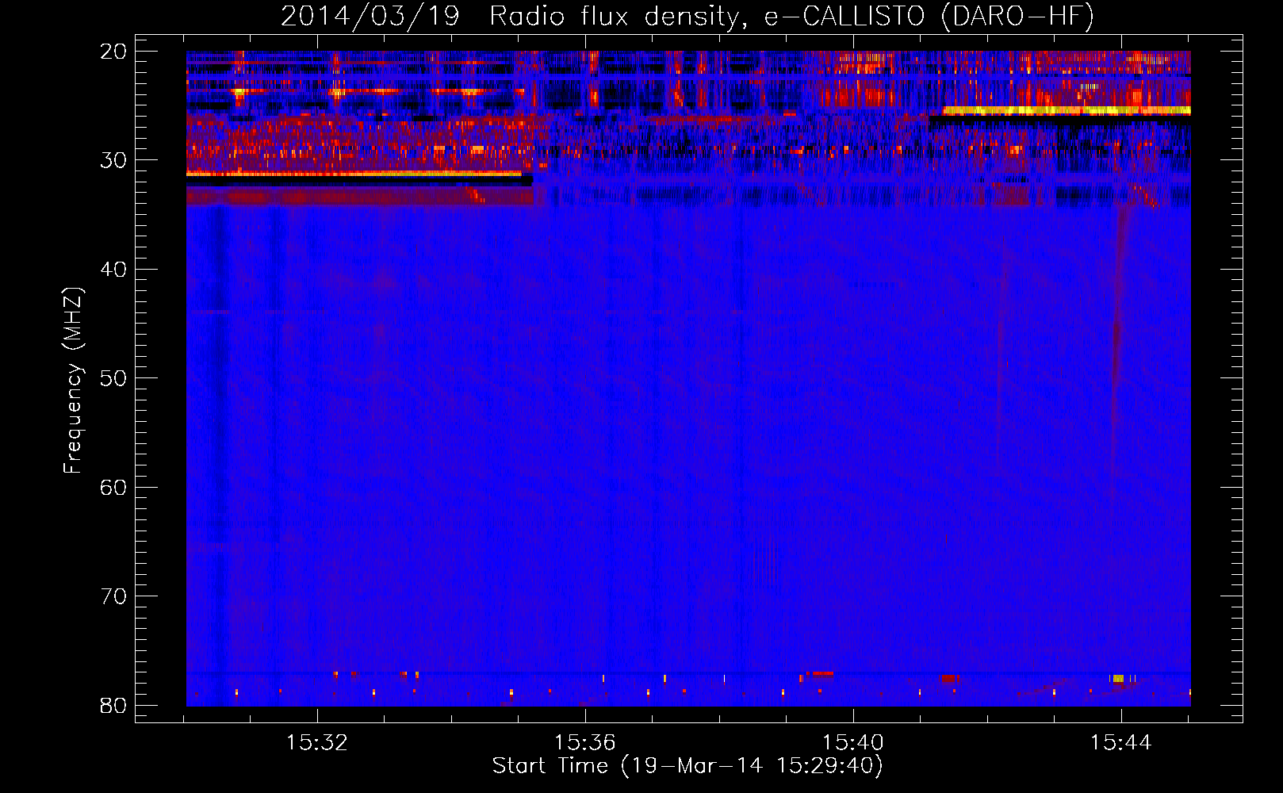Click the 'Start Time (19-Mar-14 15:29:40)' label

click(687, 766)
